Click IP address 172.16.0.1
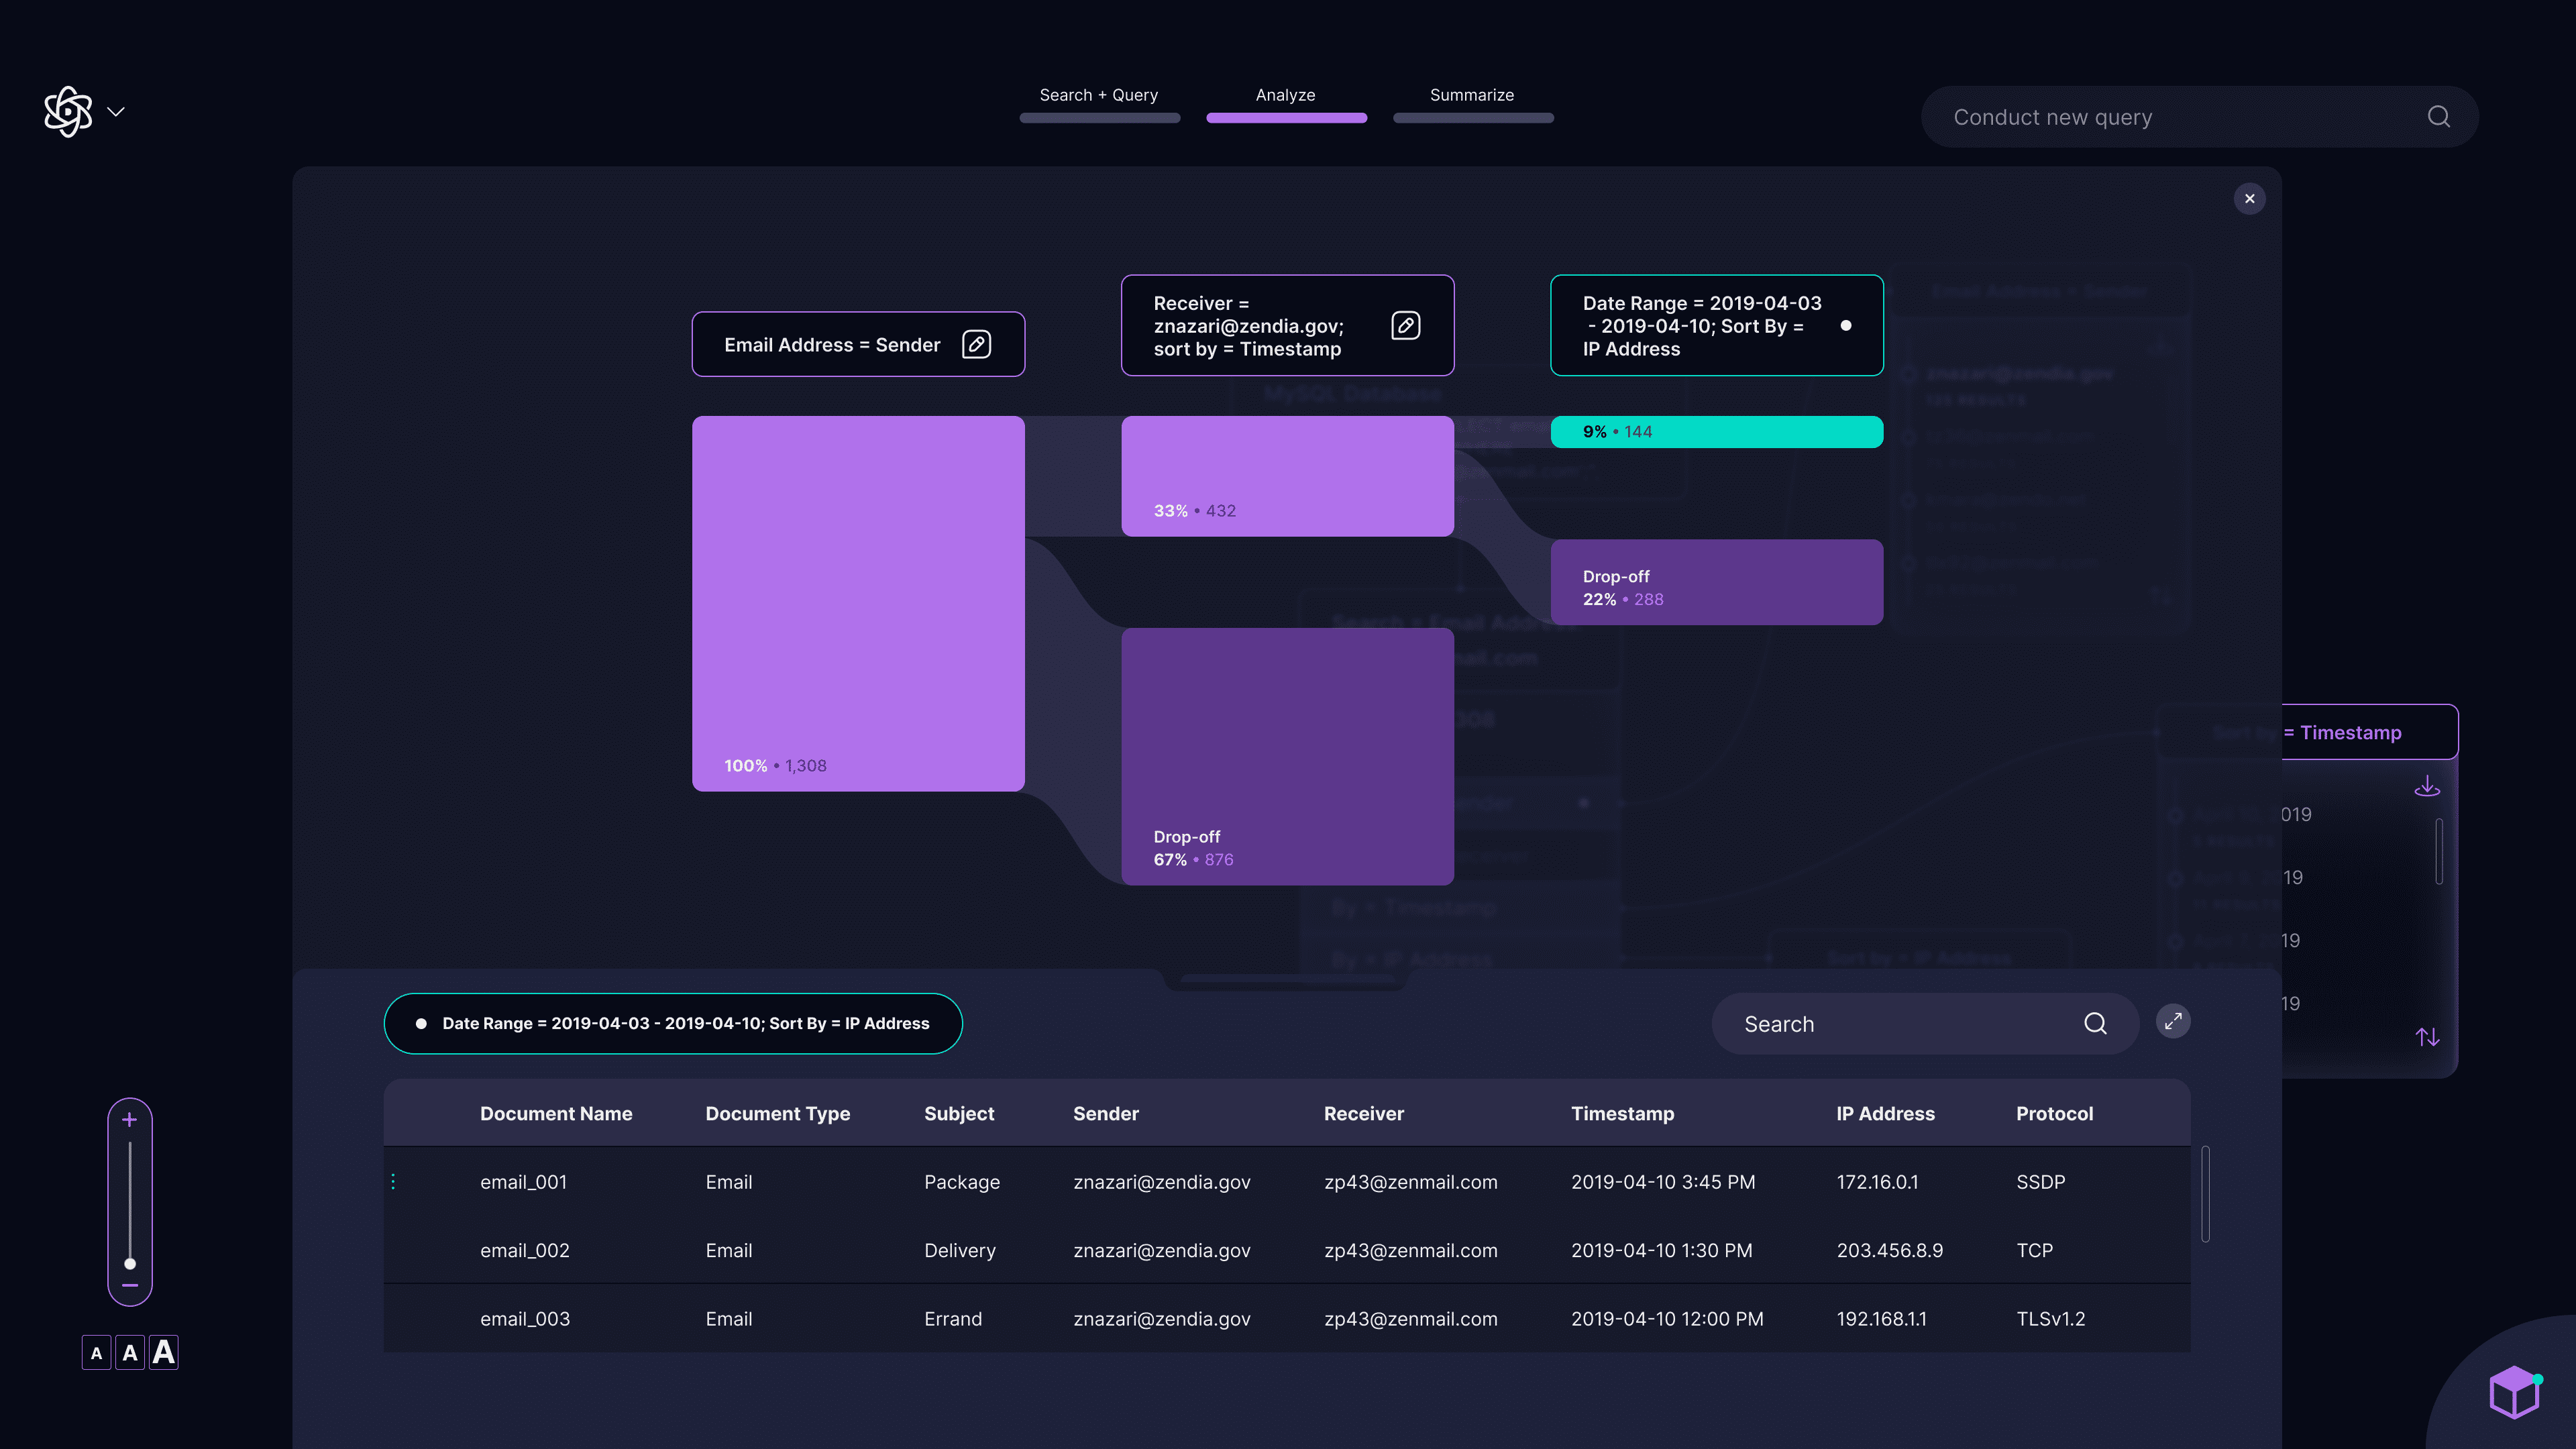The height and width of the screenshot is (1449, 2576). [1877, 1182]
